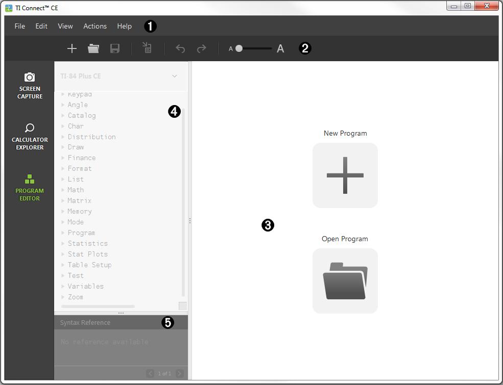Open the Help menu

tap(125, 26)
